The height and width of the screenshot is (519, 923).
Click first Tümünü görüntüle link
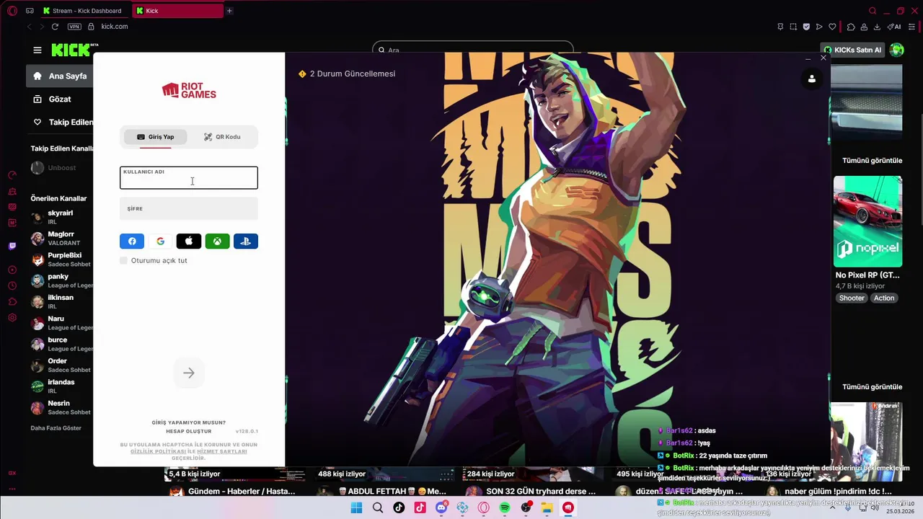click(872, 161)
